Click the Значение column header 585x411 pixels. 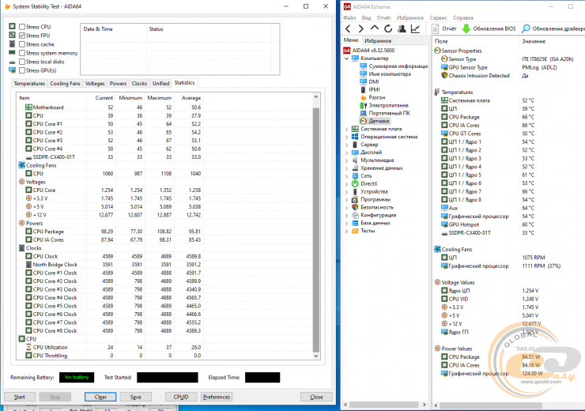[x=552, y=41]
